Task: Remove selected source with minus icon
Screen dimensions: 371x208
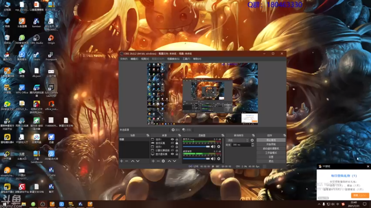Action: click(158, 161)
